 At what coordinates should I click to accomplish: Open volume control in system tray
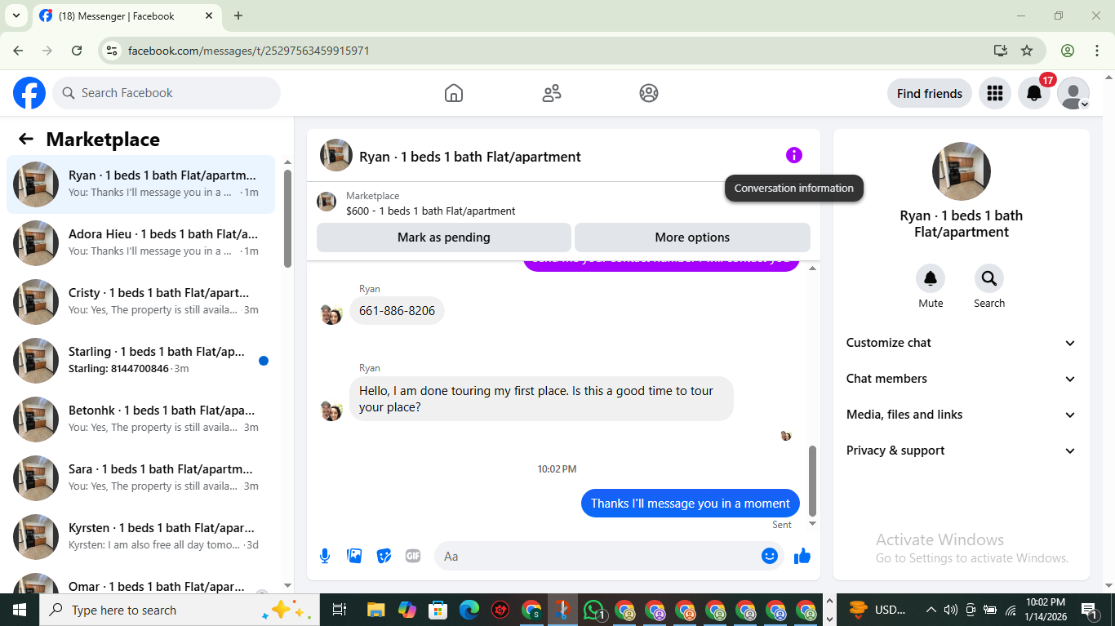pyautogui.click(x=950, y=610)
